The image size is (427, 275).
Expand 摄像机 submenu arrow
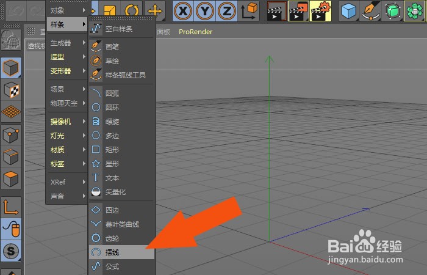tap(84, 122)
